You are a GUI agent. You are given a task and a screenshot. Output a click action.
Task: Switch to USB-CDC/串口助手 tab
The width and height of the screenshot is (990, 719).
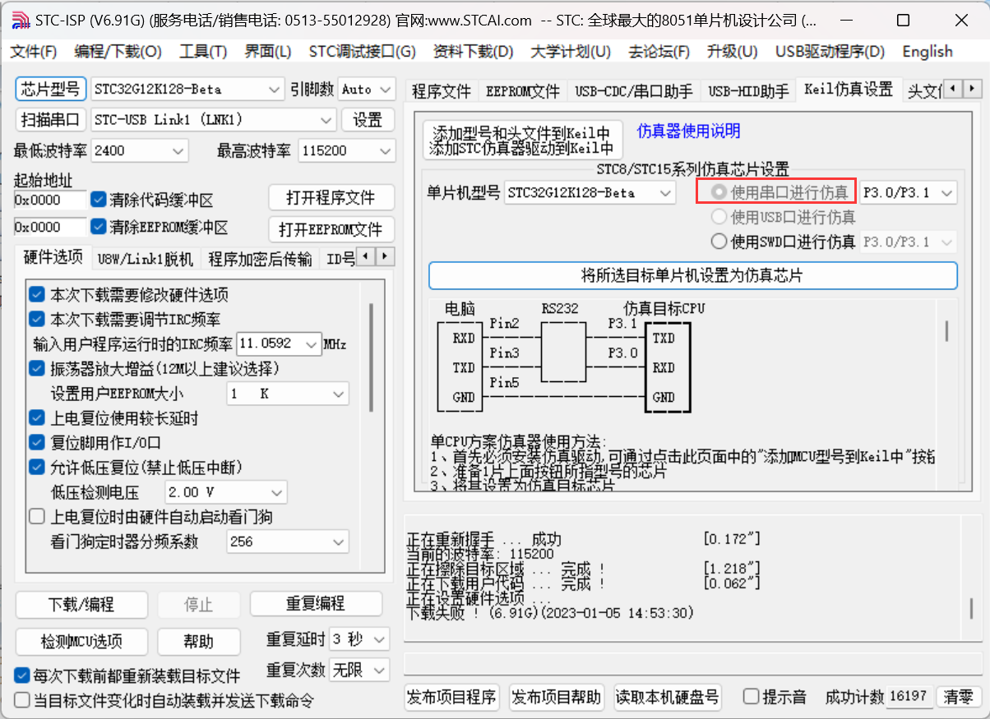click(x=633, y=90)
